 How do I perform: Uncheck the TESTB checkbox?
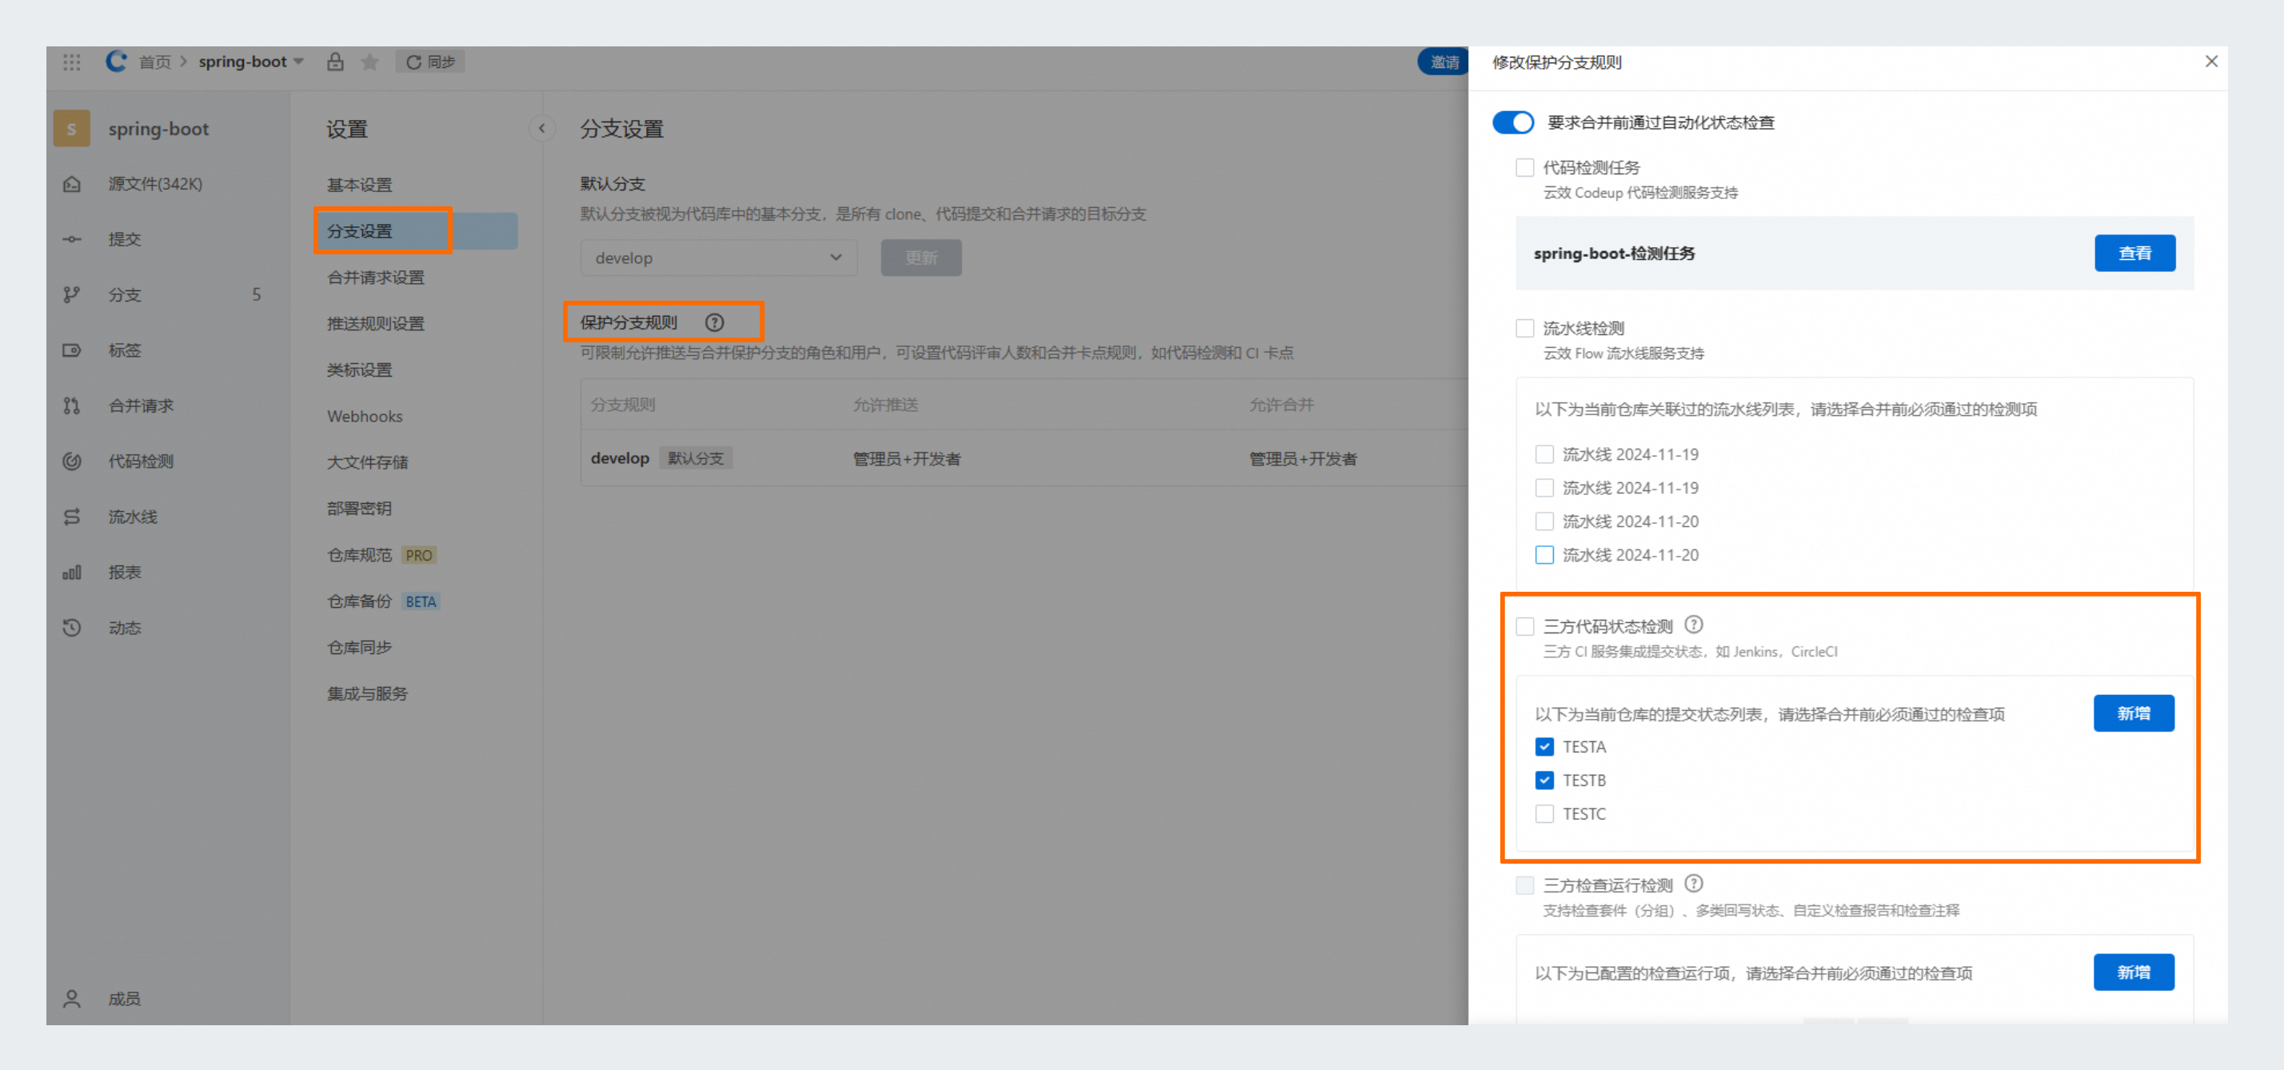click(x=1544, y=781)
